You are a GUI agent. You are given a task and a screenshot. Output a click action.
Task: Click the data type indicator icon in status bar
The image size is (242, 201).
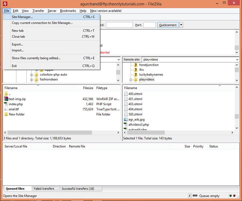[x=190, y=196]
